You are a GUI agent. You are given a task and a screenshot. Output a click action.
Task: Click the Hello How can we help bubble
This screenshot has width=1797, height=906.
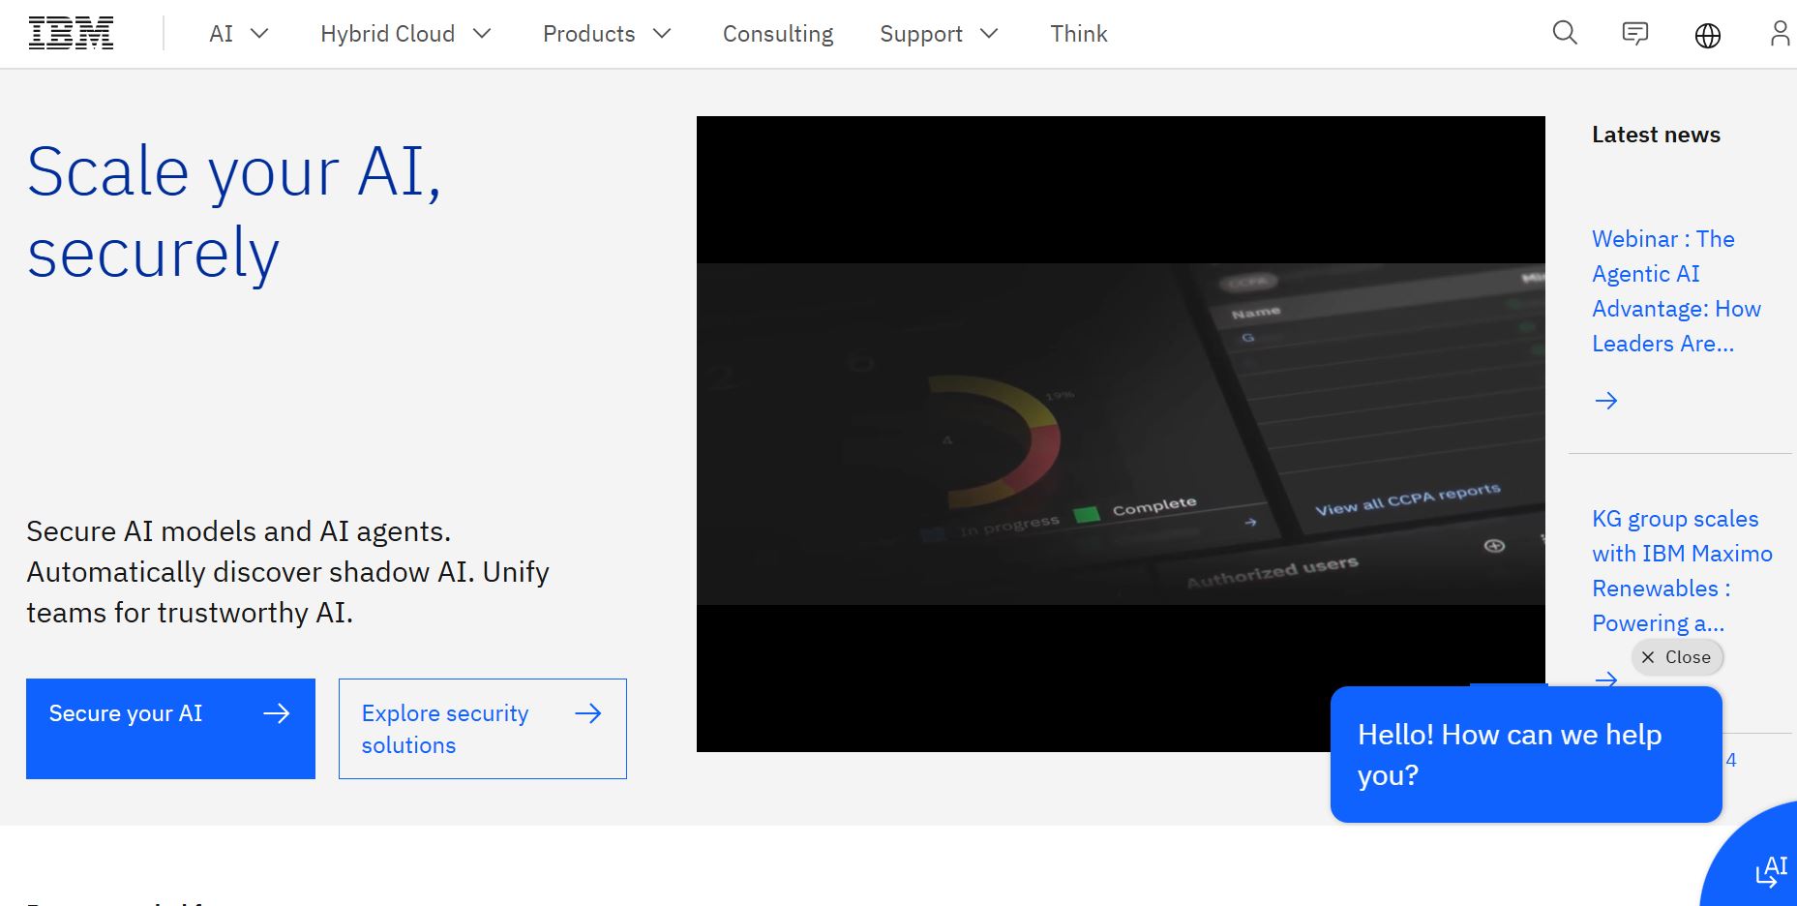[1526, 755]
